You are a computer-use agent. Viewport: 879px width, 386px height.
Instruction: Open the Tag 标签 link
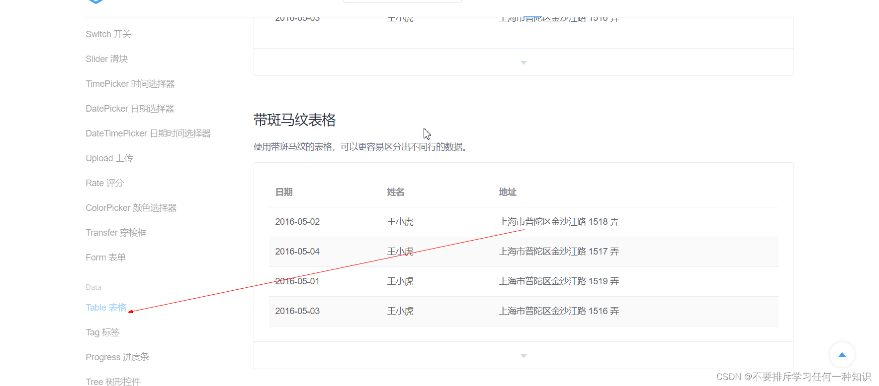[x=102, y=332]
